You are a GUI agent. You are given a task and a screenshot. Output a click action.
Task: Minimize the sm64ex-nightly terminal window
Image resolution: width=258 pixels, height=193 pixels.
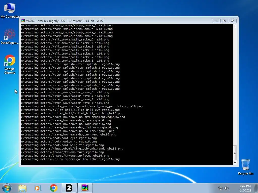[216, 21]
